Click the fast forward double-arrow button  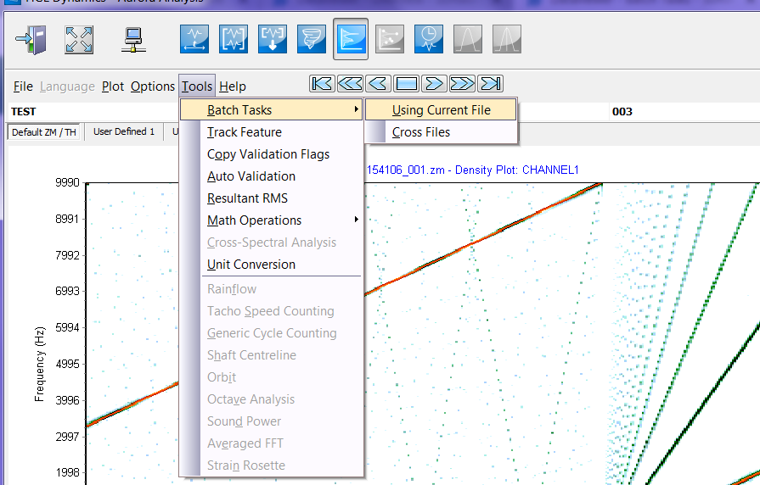(462, 84)
